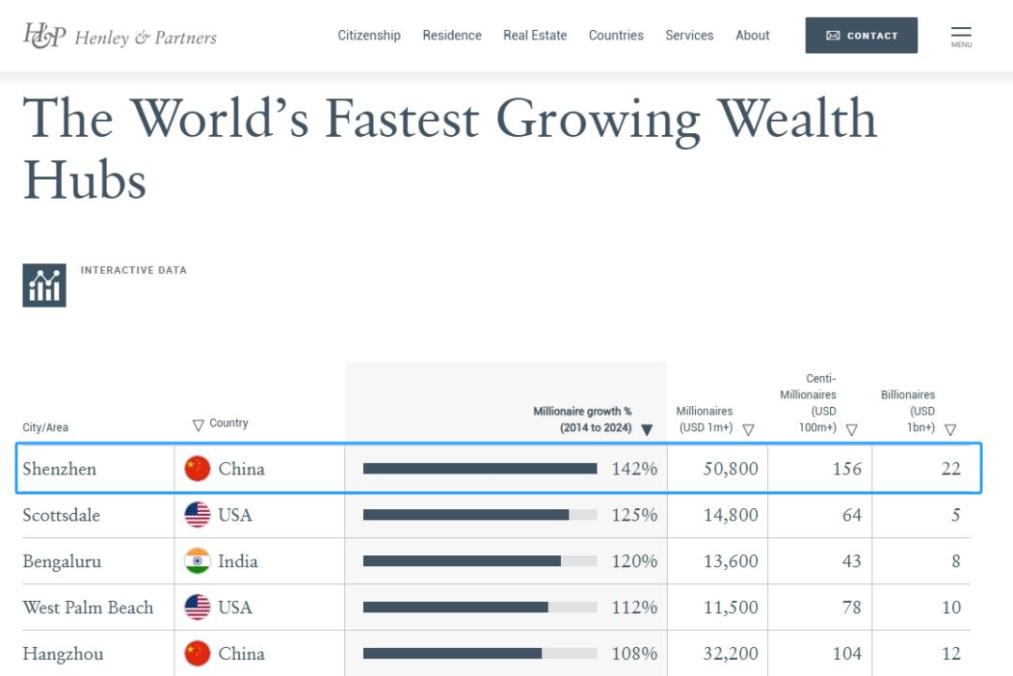Select the Bengaluru city row
Screen dimensions: 1013x676
click(62, 562)
